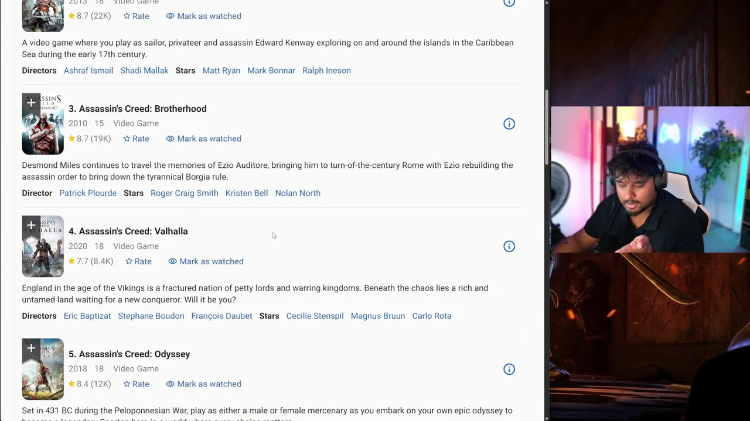Open info icon for Assassin's Creed: Odyssey
The width and height of the screenshot is (750, 421).
pos(509,370)
